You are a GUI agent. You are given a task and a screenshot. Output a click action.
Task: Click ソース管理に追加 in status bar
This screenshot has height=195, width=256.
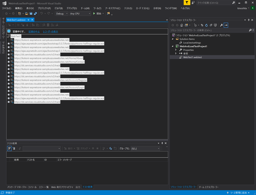238,193
